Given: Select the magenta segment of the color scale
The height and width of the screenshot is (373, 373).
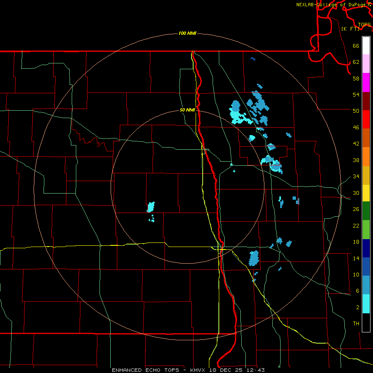Looking at the screenshot, I should 366,82.
